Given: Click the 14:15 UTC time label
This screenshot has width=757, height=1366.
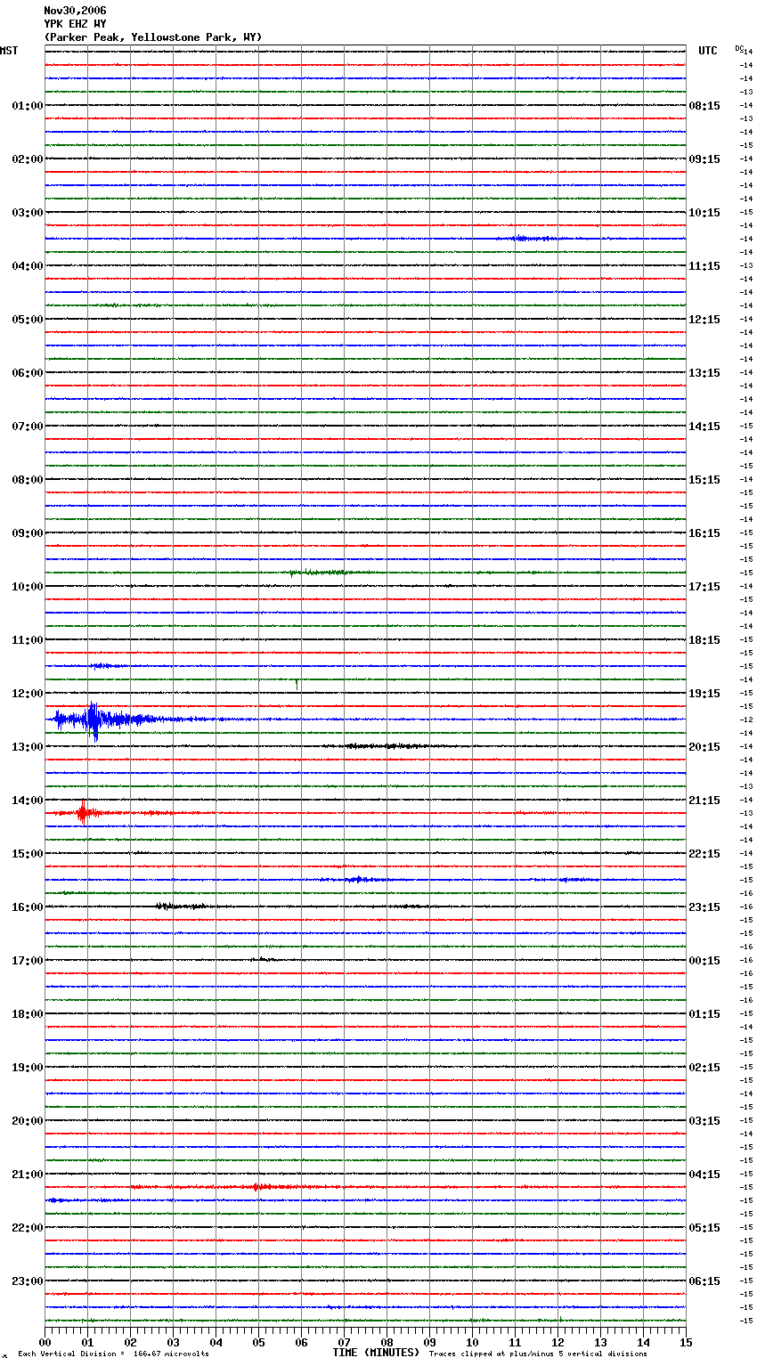Looking at the screenshot, I should click(704, 427).
